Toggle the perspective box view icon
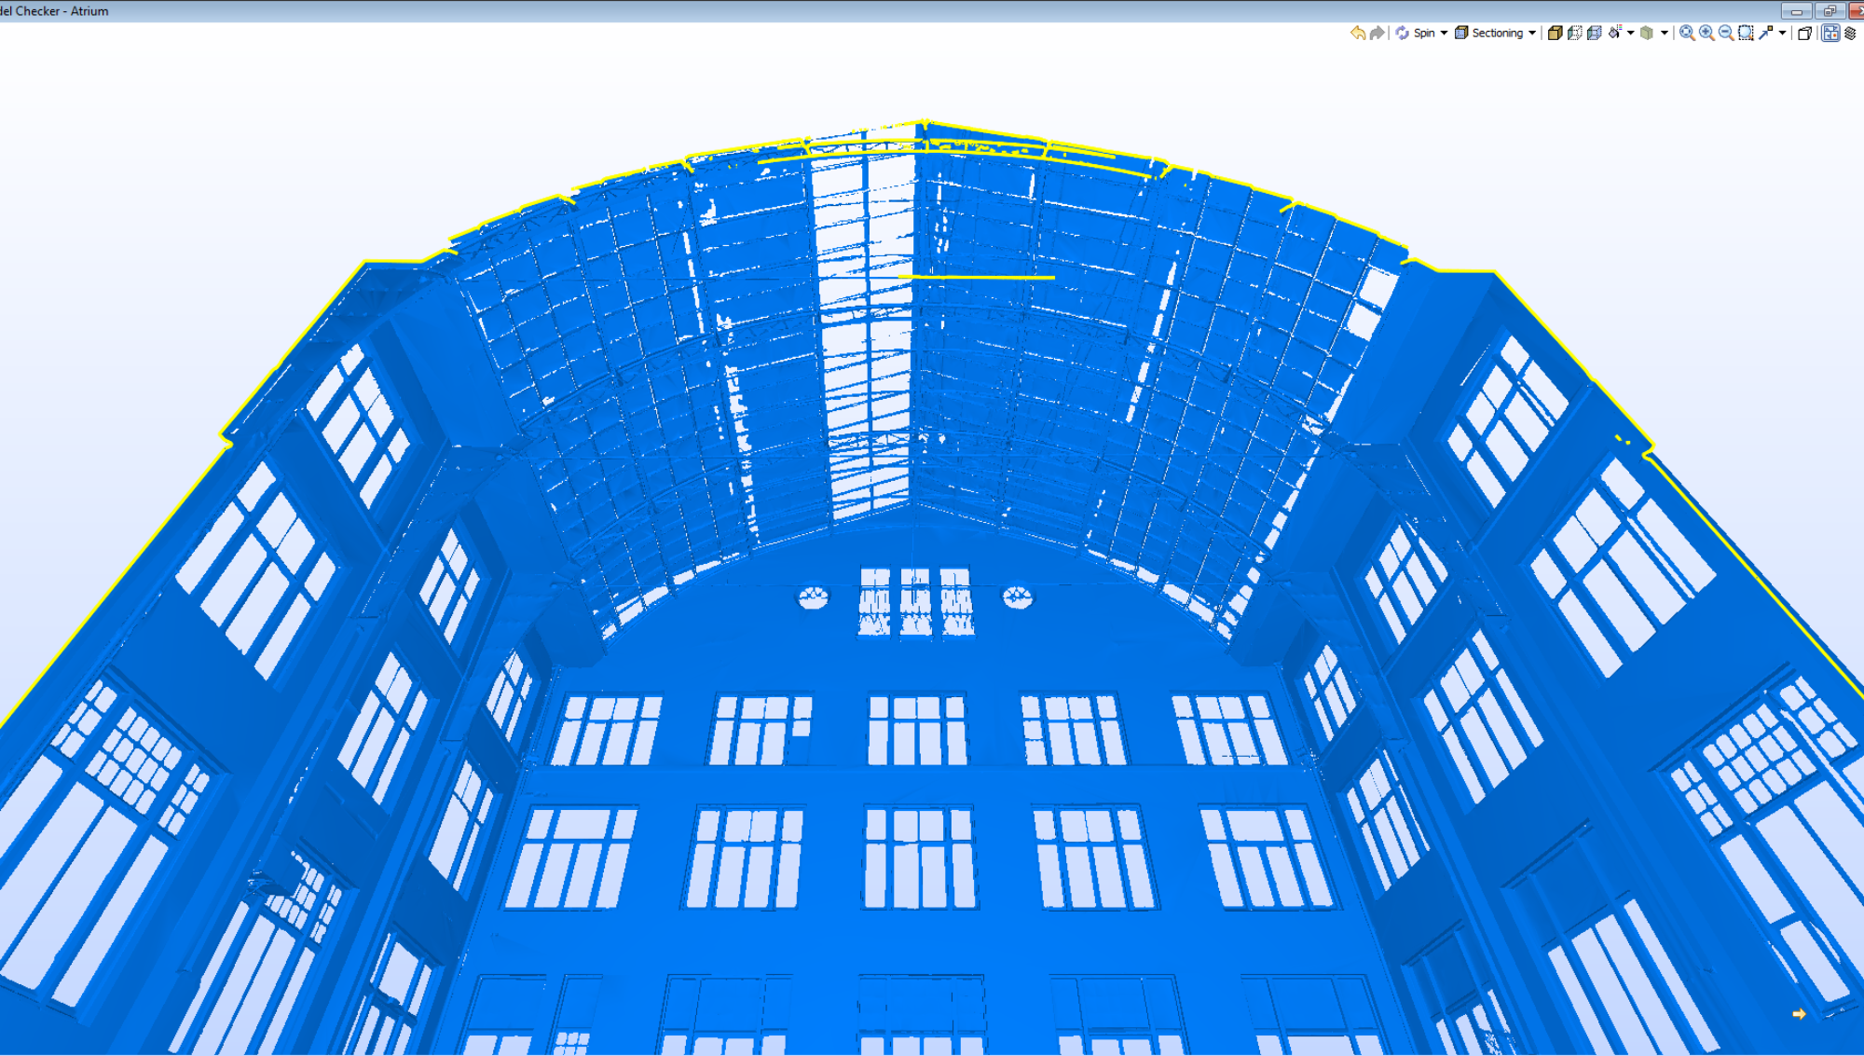Screen dimensions: 1864x1056 (1804, 33)
